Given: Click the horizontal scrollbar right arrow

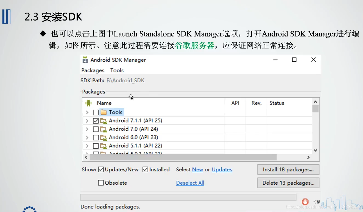Looking at the screenshot, I should coord(308,157).
